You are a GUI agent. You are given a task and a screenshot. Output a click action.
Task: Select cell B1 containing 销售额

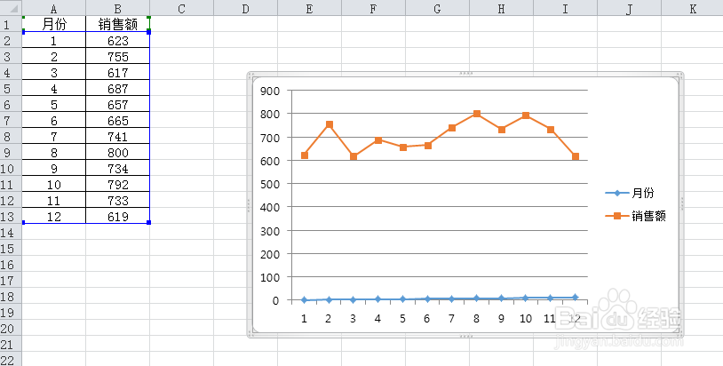[x=117, y=24]
